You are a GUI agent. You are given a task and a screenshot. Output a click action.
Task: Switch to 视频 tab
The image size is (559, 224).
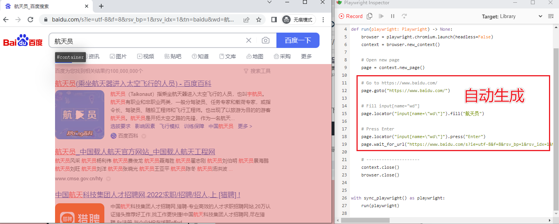(x=146, y=56)
